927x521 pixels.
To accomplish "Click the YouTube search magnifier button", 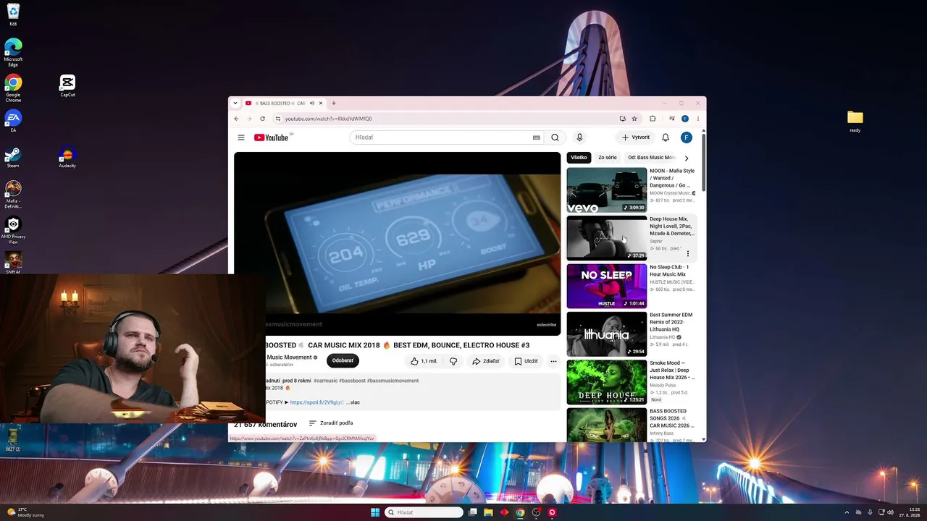I will [555, 137].
